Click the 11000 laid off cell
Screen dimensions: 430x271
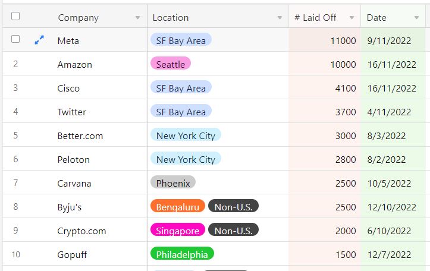pos(325,40)
